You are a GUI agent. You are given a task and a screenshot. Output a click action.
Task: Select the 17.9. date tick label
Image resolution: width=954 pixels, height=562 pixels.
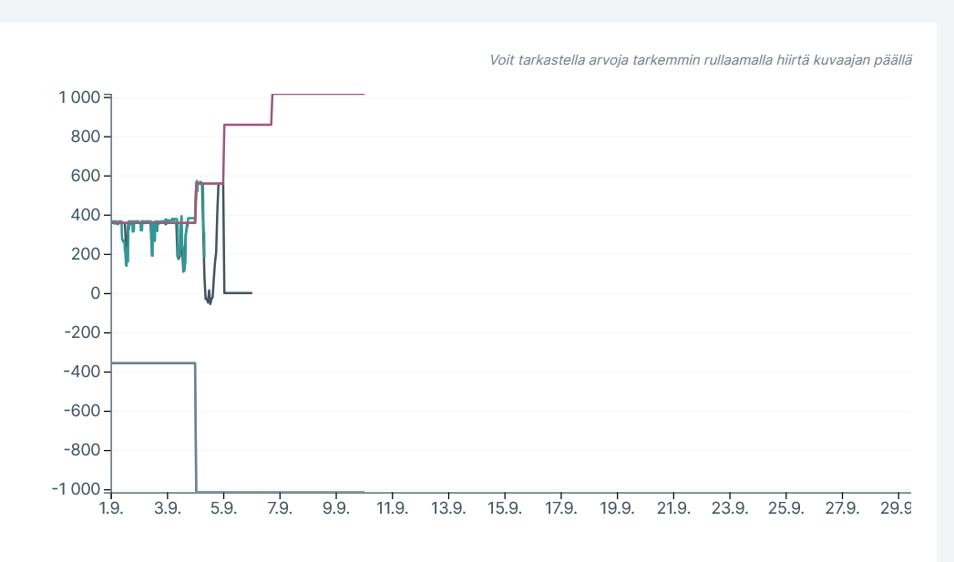pos(560,508)
